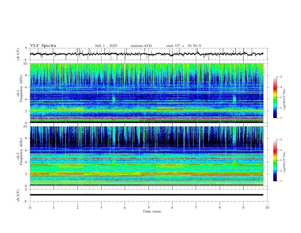Click the ch.1 colorbar "log(PSD)(V²/Hz)" label
The image size is (301, 233).
point(285,99)
